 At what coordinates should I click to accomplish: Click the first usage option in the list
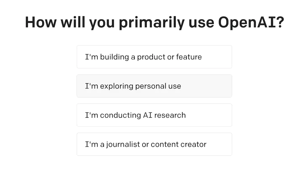coord(154,57)
